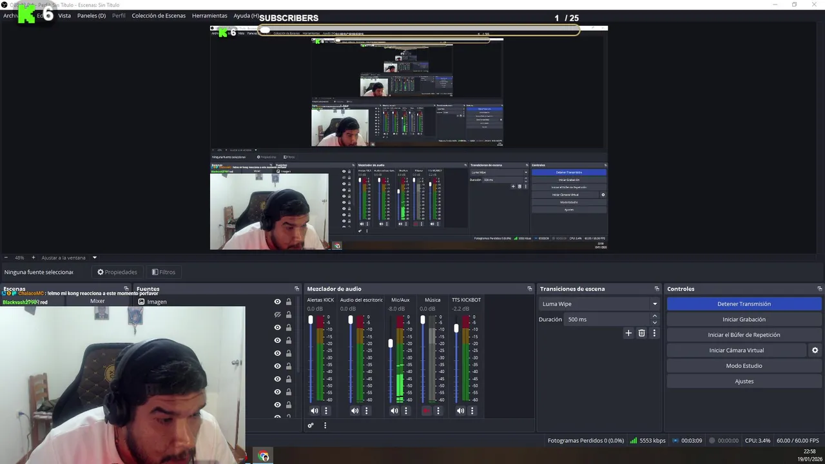The width and height of the screenshot is (825, 464).
Task: Switch to Modo Estudio
Action: pyautogui.click(x=744, y=366)
